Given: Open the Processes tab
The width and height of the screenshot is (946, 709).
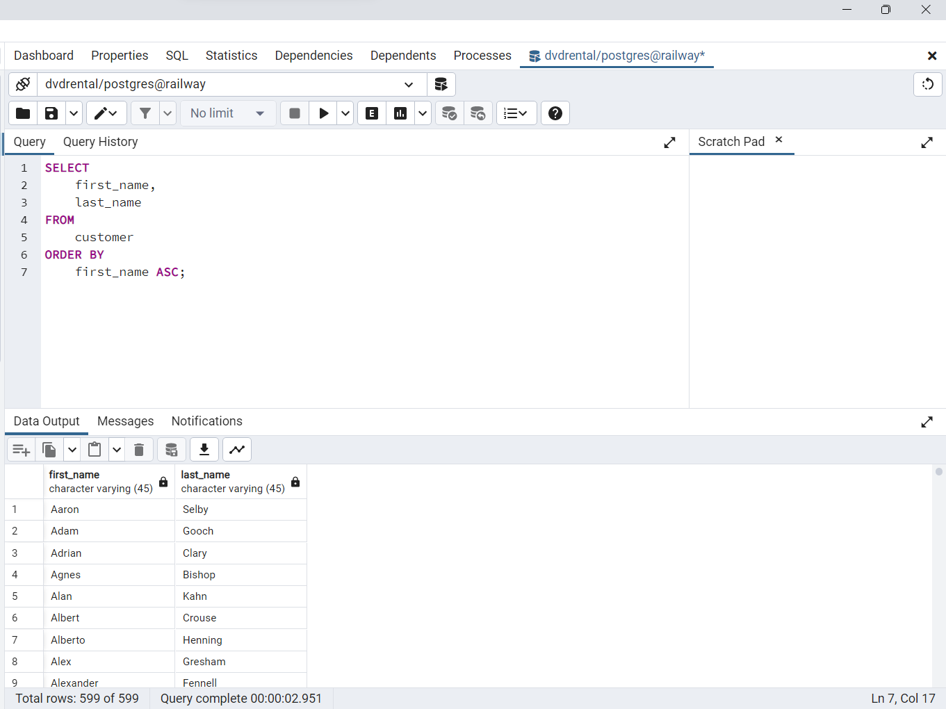Looking at the screenshot, I should (x=482, y=56).
